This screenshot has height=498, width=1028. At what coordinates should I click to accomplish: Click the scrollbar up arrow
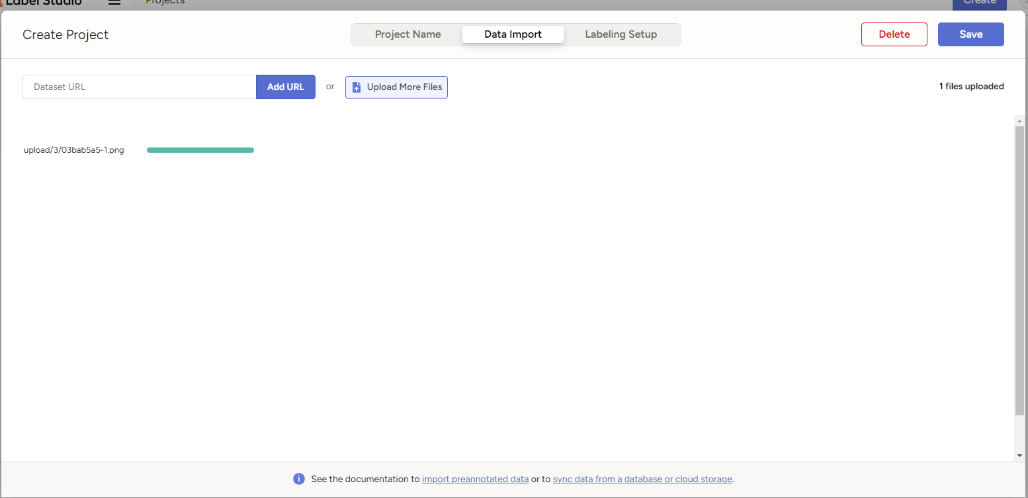point(1019,121)
